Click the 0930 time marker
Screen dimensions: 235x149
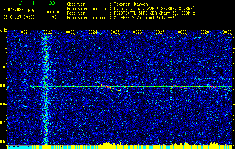(227, 32)
